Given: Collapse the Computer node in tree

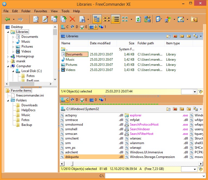Looking at the screenshot, I should (x=8, y=66).
